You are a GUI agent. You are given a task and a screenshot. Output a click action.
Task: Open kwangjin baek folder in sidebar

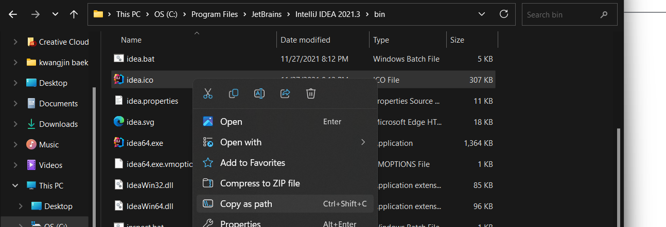[64, 63]
